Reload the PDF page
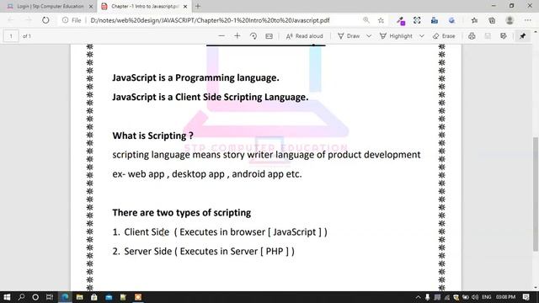 tap(45, 20)
